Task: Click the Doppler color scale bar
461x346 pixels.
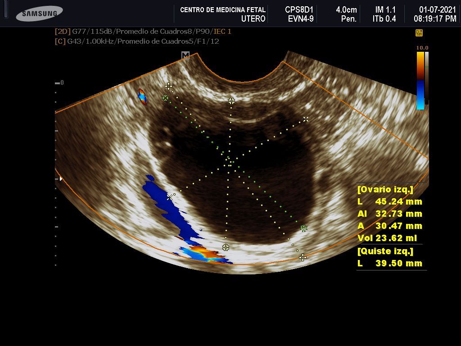Action: [420, 81]
